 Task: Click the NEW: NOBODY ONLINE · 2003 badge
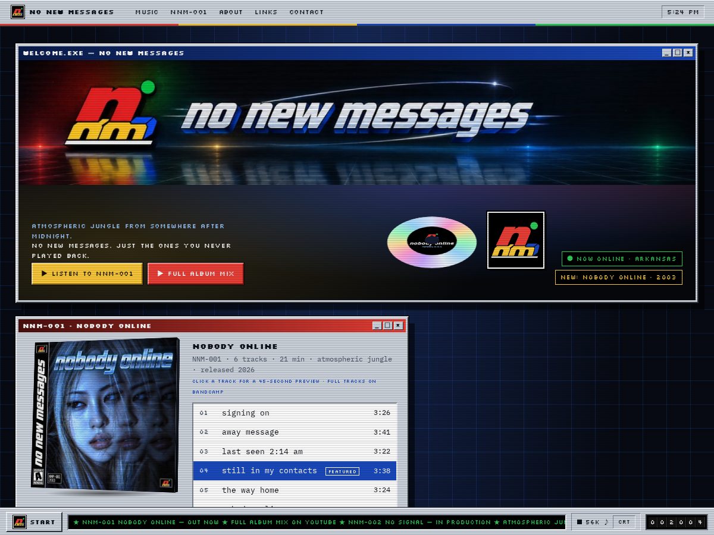(x=619, y=277)
